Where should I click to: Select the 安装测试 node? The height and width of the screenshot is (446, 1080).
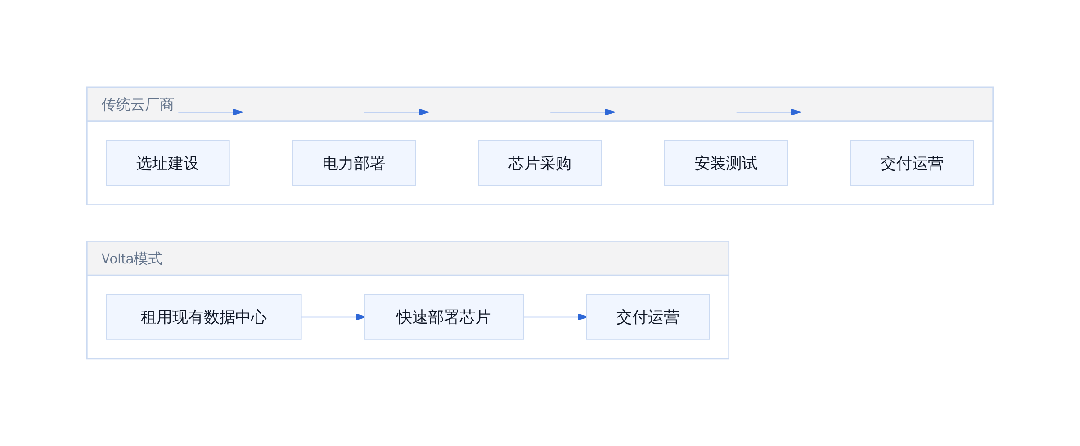pyautogui.click(x=726, y=163)
